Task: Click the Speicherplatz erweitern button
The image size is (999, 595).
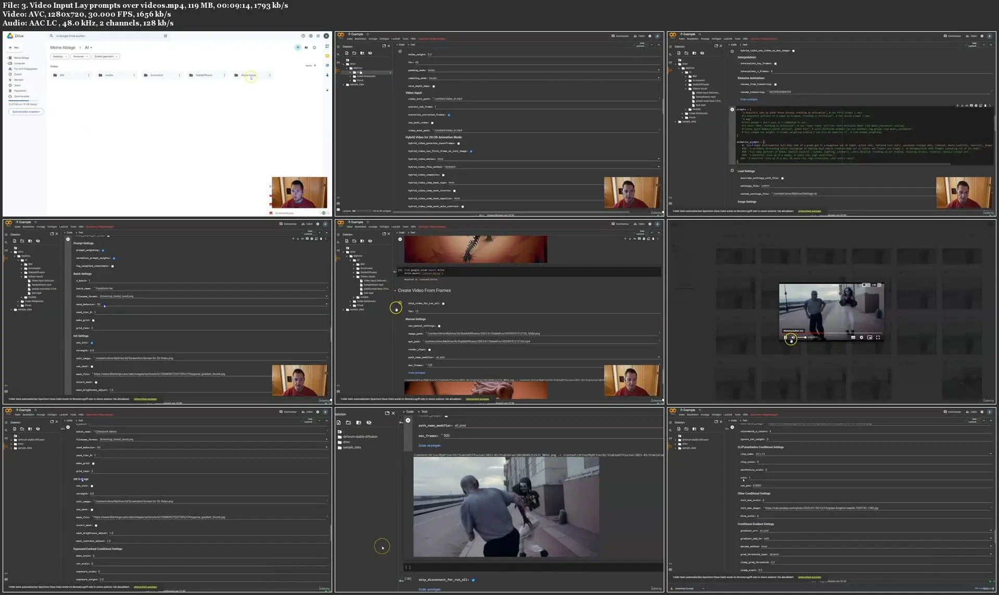Action: (26, 111)
